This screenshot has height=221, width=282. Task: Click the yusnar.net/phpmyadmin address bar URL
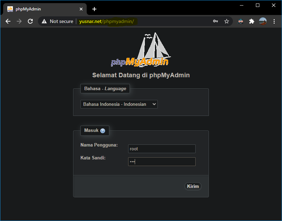107,21
